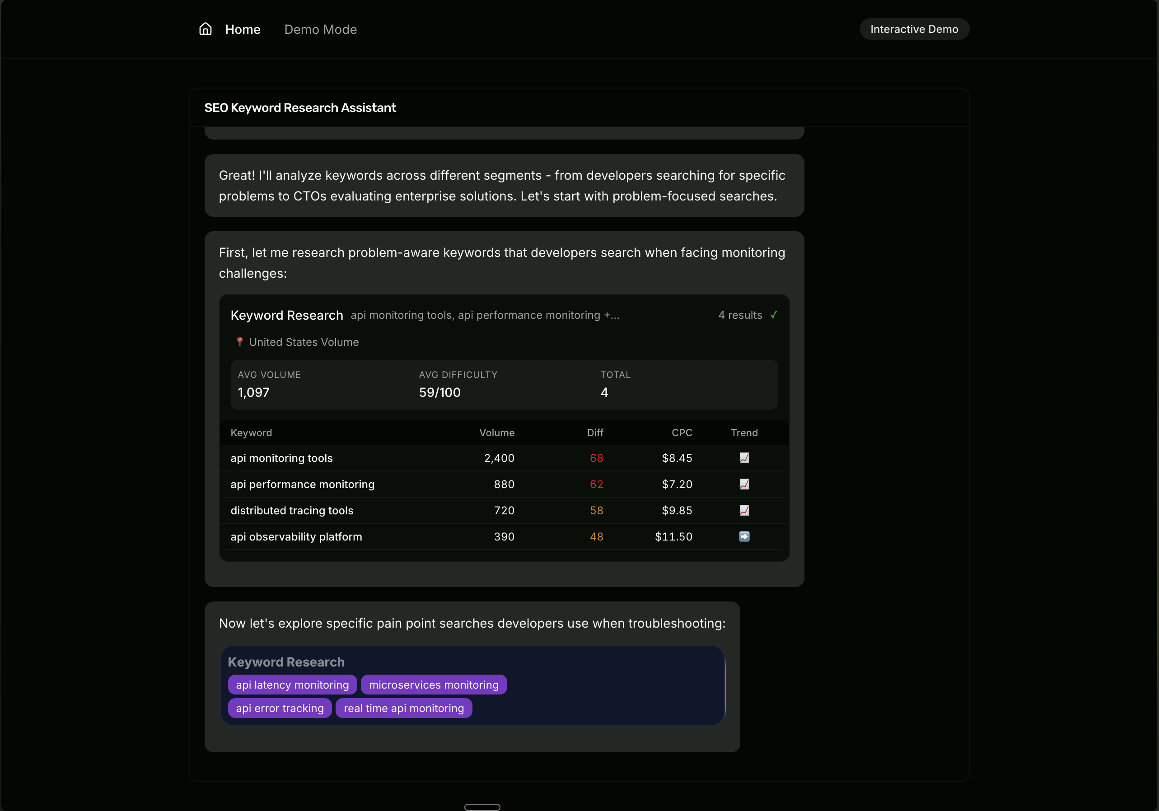
Task: Expand the truncated keyword query summary
Action: click(x=485, y=315)
